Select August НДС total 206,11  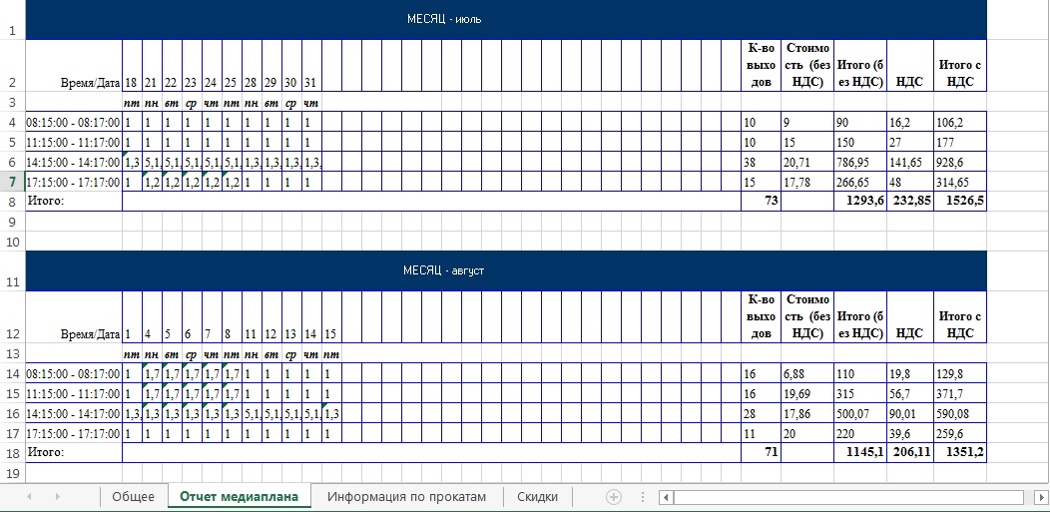[x=910, y=453]
